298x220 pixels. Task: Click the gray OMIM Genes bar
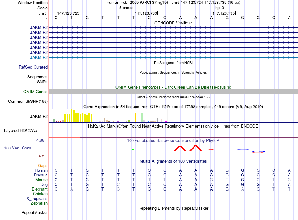(173, 92)
